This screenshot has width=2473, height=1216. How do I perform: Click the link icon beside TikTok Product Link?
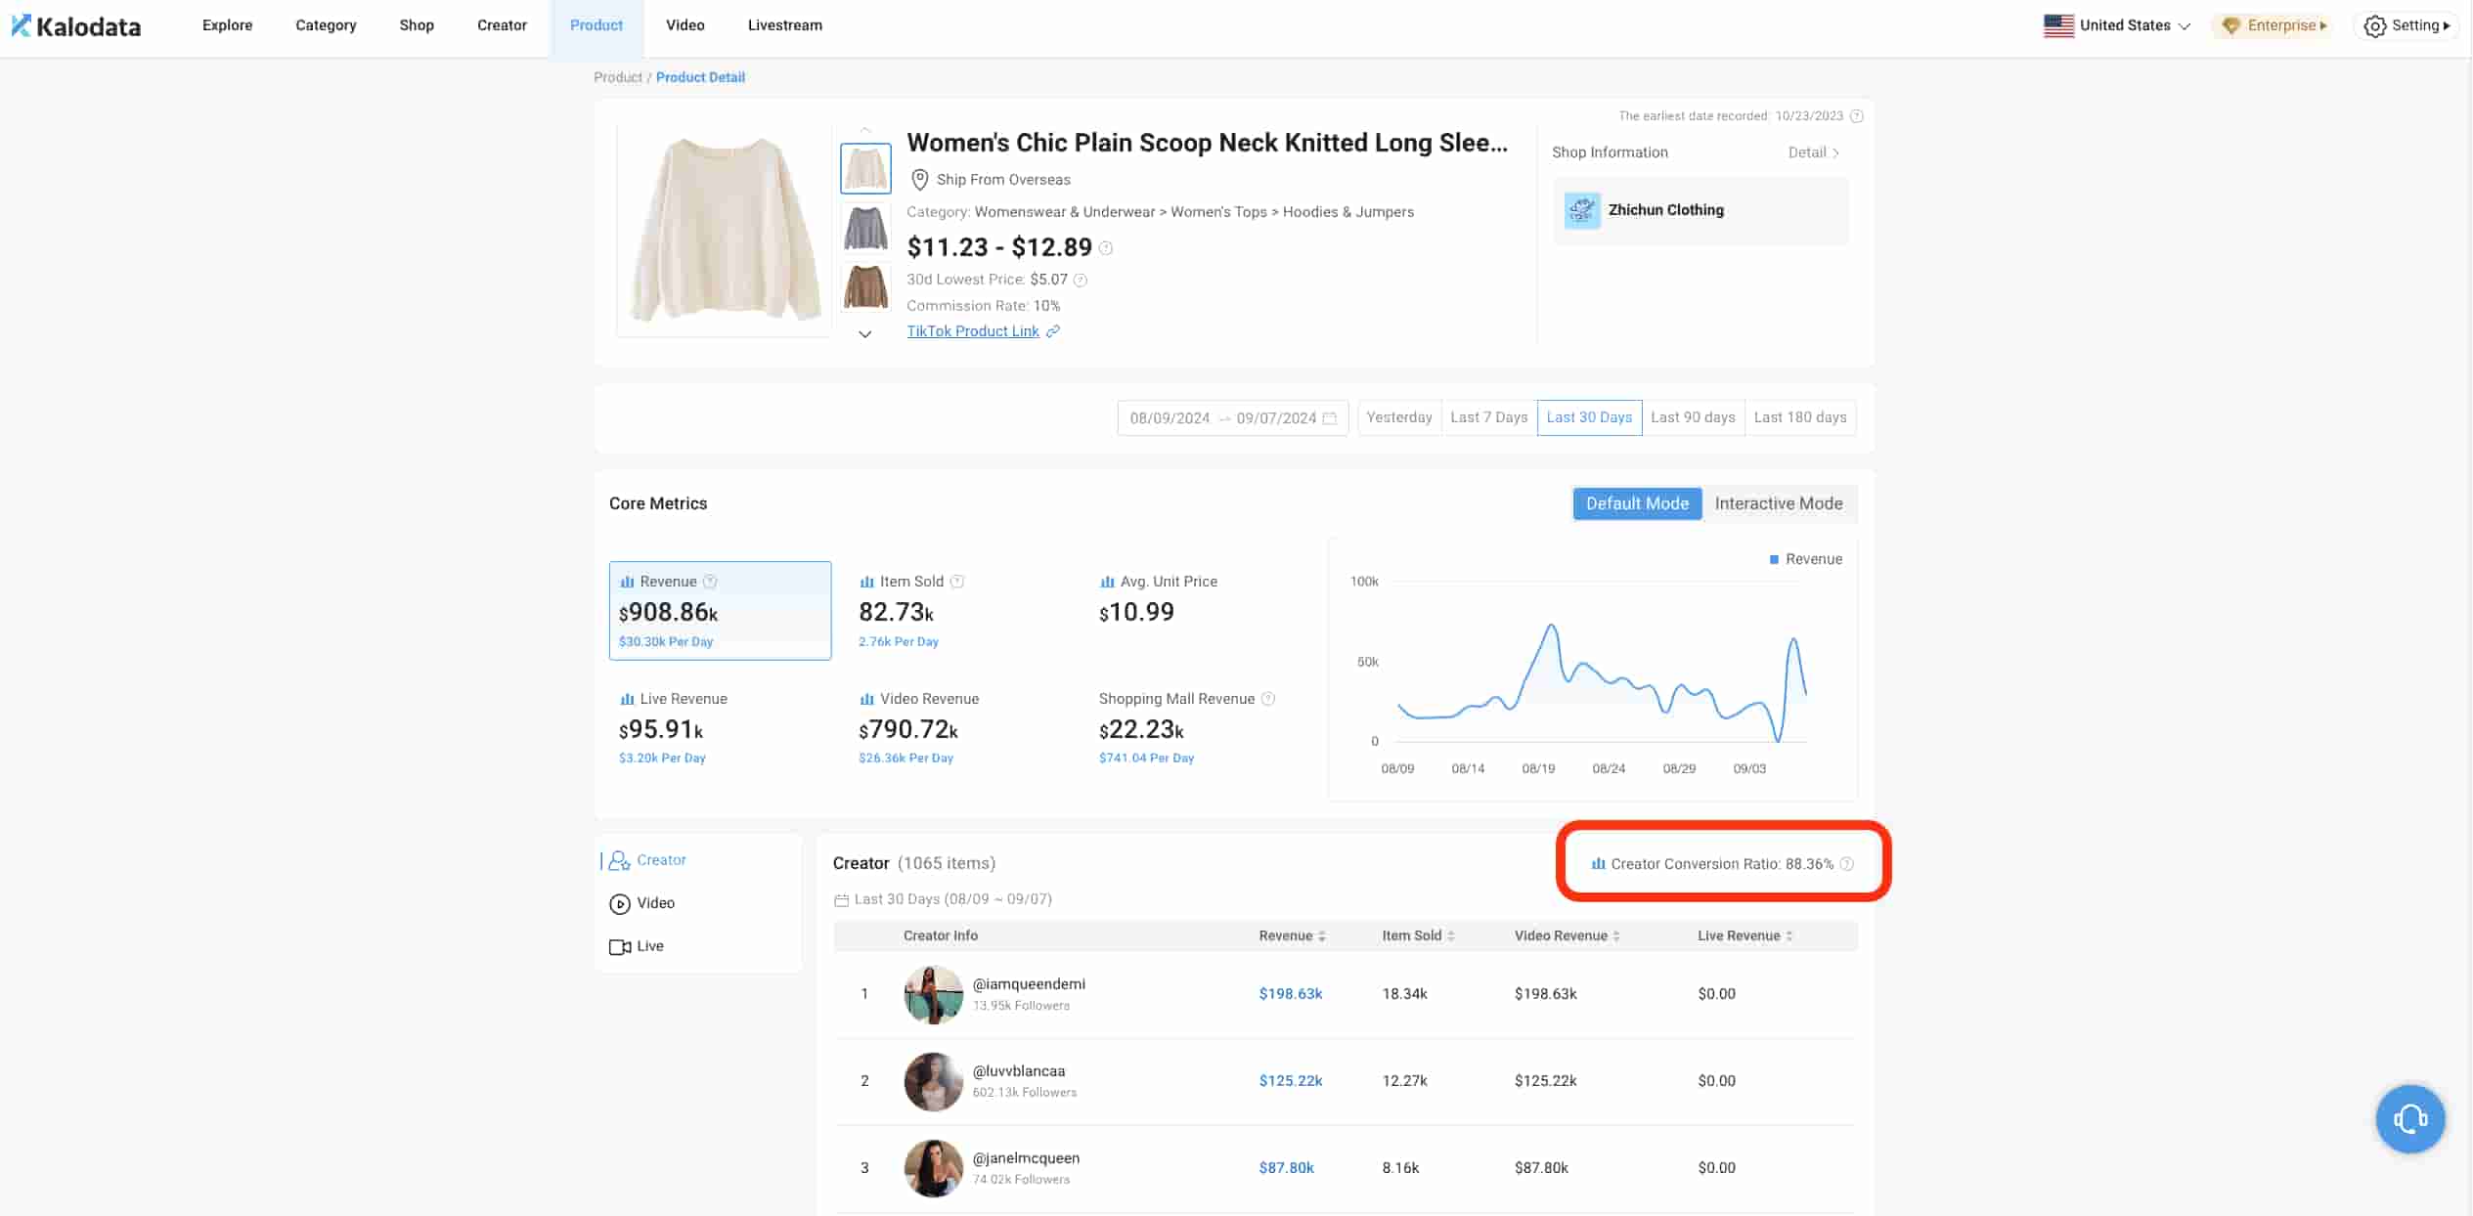1053,331
